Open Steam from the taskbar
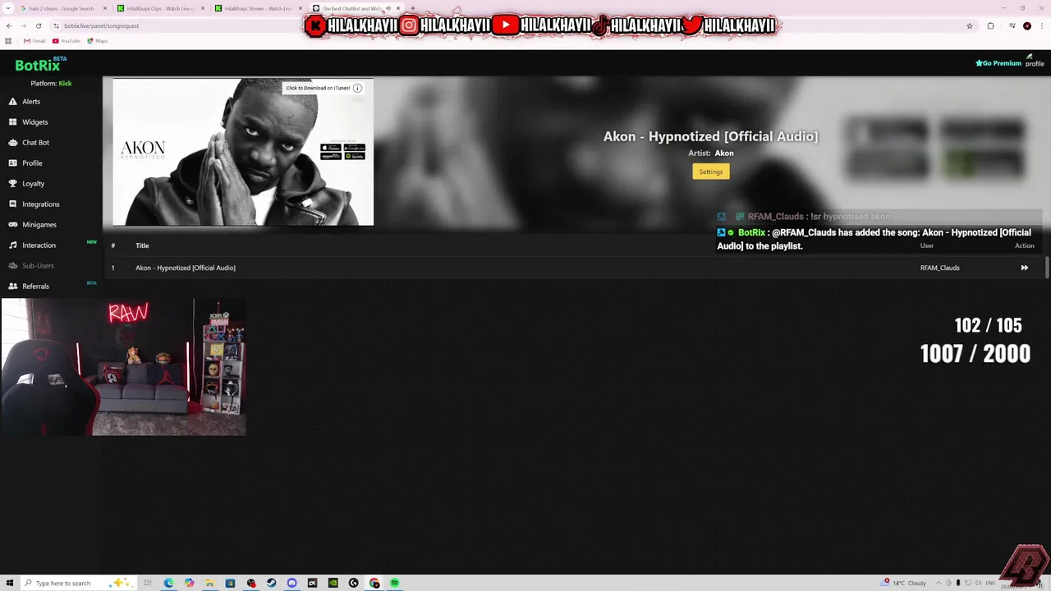The image size is (1051, 591). (271, 583)
